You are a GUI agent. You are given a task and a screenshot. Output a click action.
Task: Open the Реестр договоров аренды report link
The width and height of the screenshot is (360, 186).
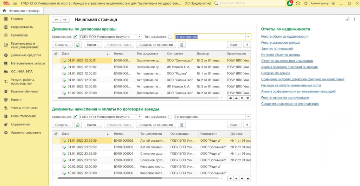coord(280,43)
